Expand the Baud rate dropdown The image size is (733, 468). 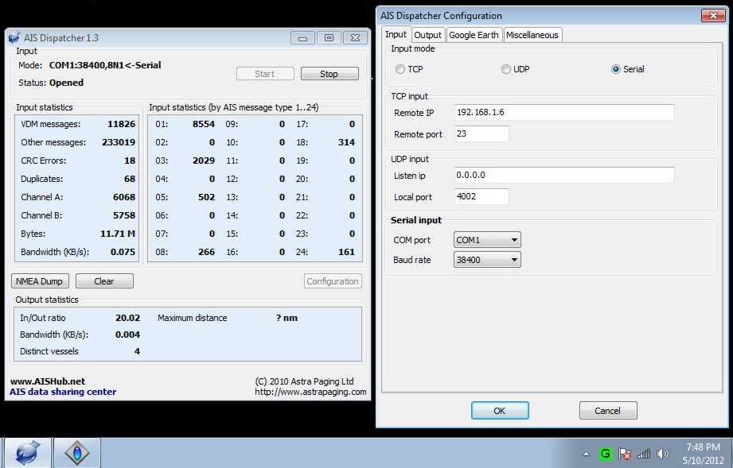click(514, 260)
